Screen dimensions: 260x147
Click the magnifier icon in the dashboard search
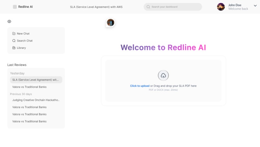[148, 7]
